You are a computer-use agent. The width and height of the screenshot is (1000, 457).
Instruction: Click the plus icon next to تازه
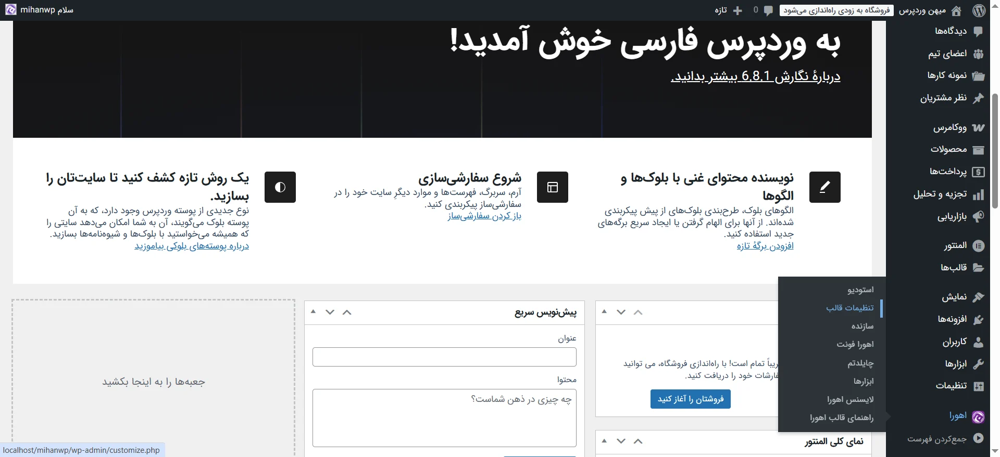click(x=737, y=10)
